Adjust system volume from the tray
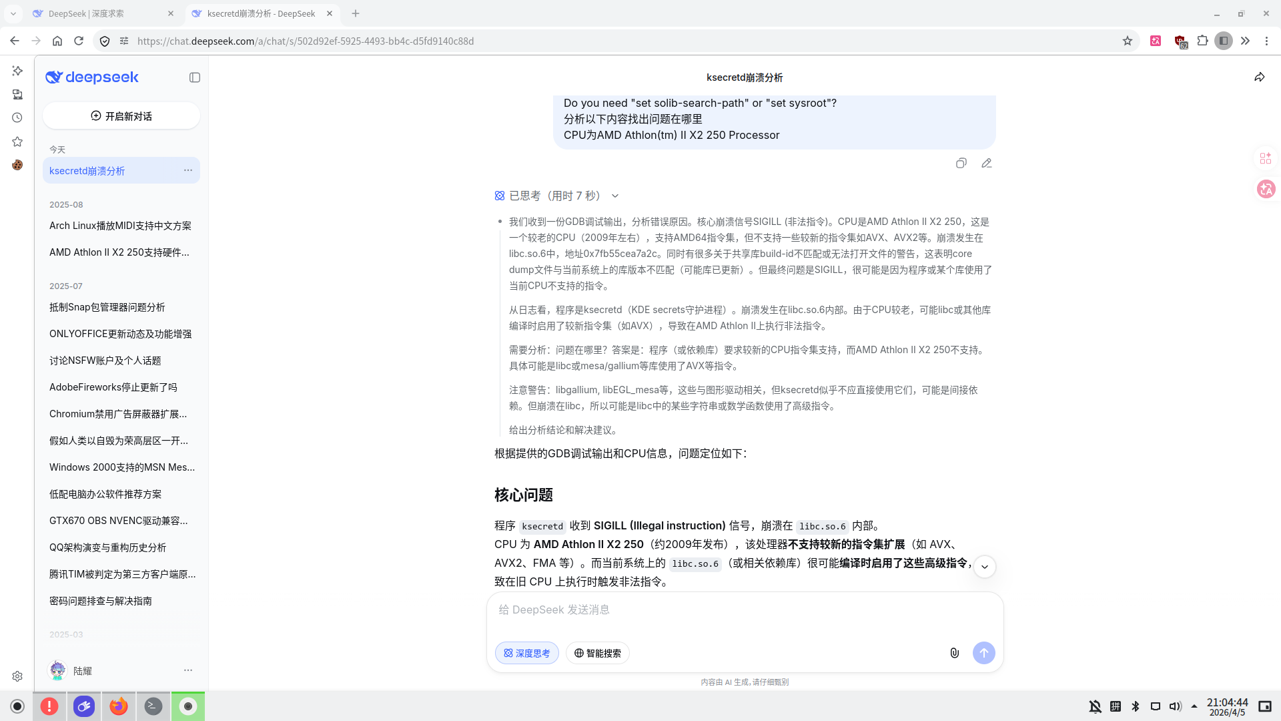 point(1176,706)
